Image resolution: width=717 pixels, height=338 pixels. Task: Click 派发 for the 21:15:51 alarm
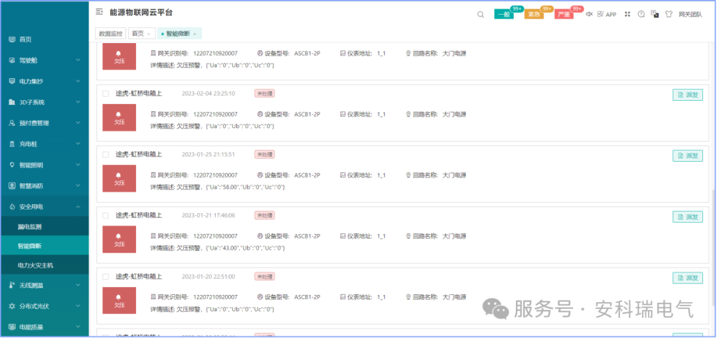(x=687, y=155)
